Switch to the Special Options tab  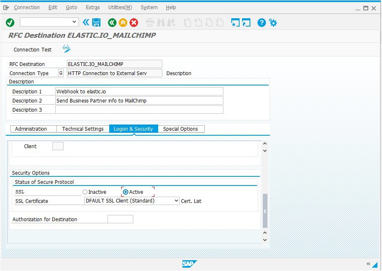[x=181, y=129]
